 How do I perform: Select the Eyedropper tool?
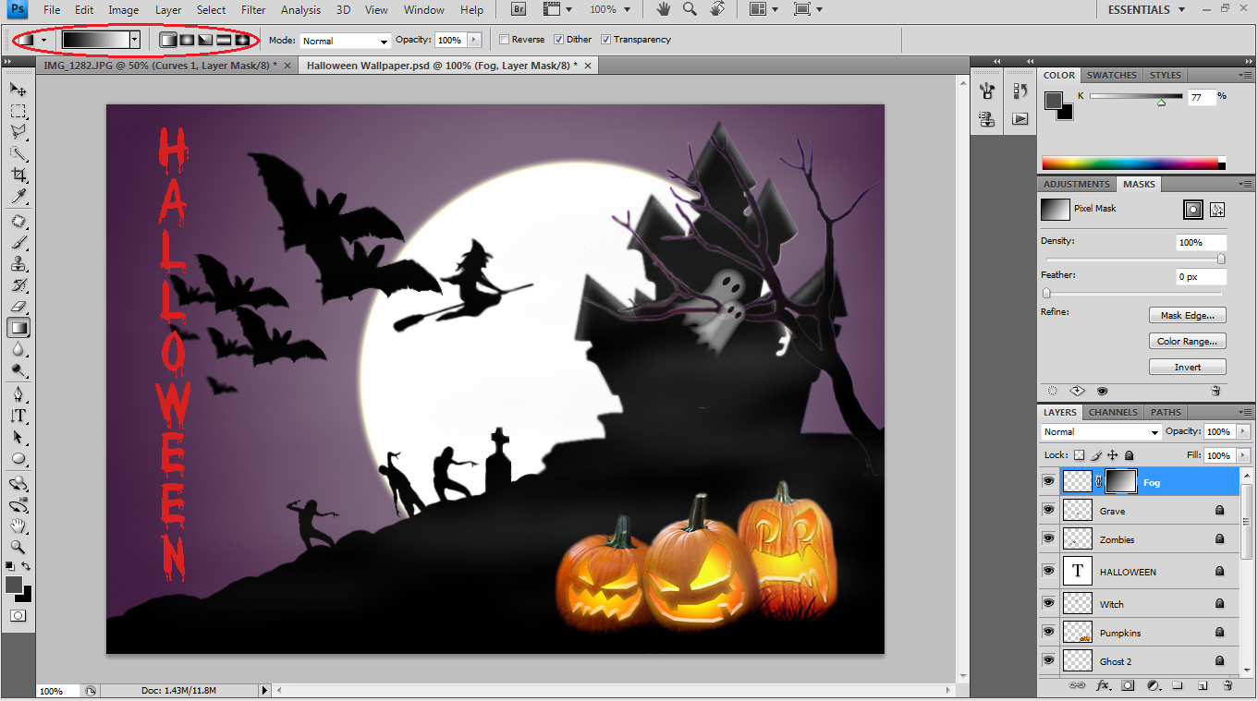pos(18,196)
